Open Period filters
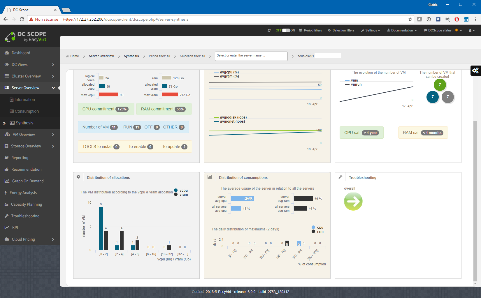Screen dimensions: 481x298 (x=310, y=30)
